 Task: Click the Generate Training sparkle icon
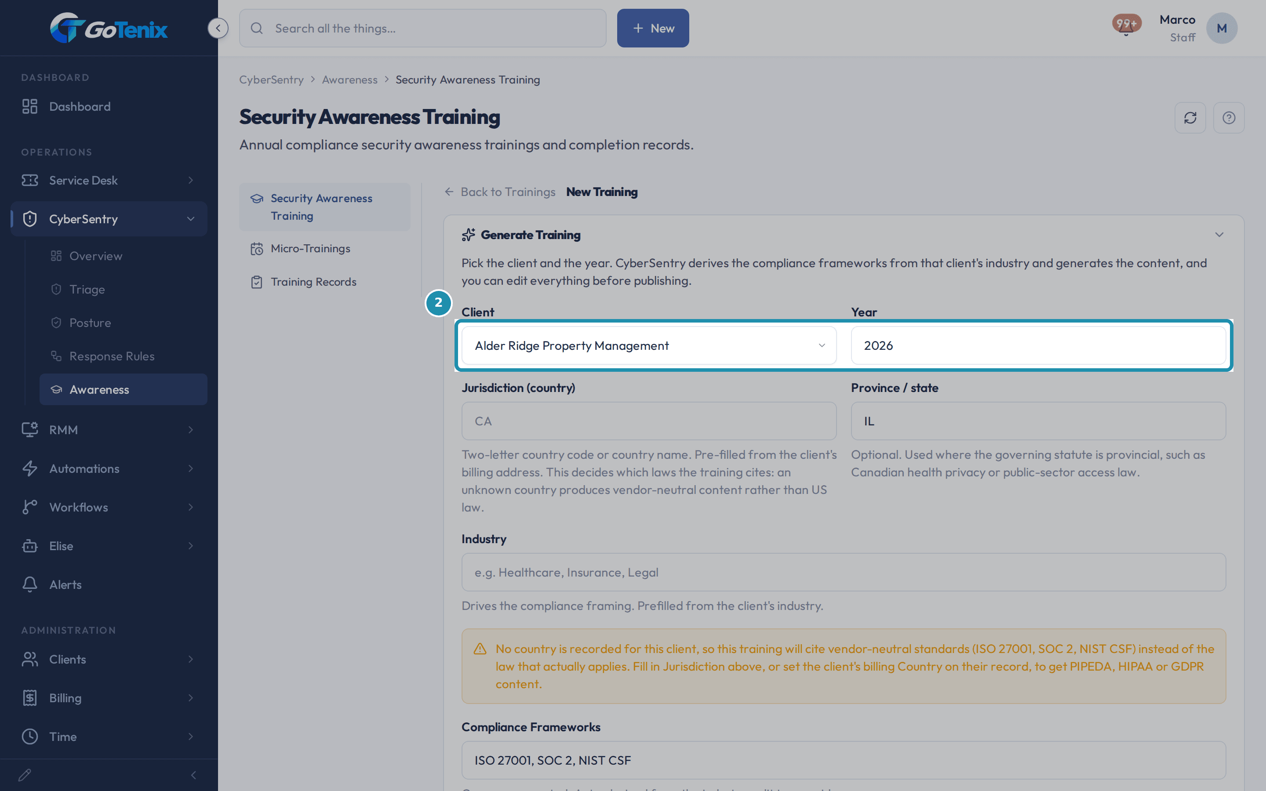tap(468, 235)
